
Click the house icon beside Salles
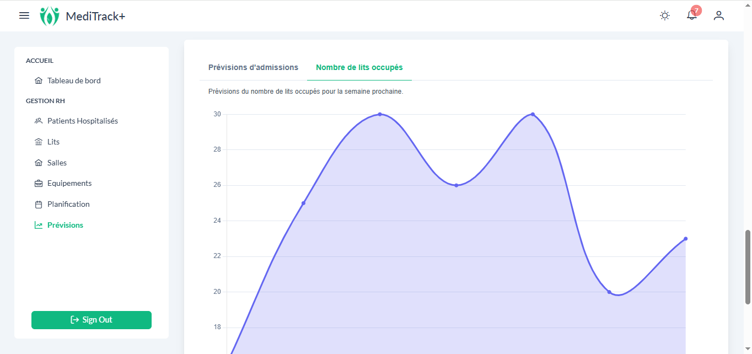click(39, 163)
